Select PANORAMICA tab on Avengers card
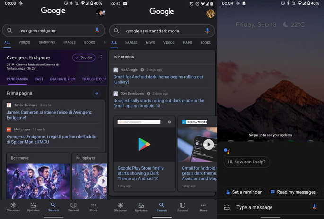The width and height of the screenshot is (324, 219). point(17,79)
